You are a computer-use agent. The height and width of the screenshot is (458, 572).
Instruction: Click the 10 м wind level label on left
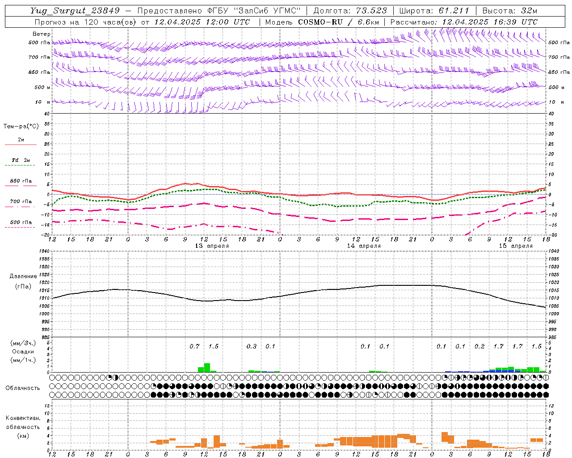(x=42, y=102)
